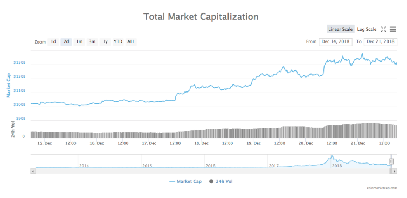Set zoom to 3m
The height and width of the screenshot is (198, 407).
click(x=92, y=42)
